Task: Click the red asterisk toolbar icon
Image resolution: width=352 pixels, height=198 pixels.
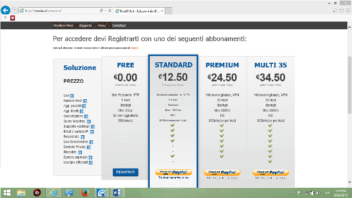Action: [12, 18]
